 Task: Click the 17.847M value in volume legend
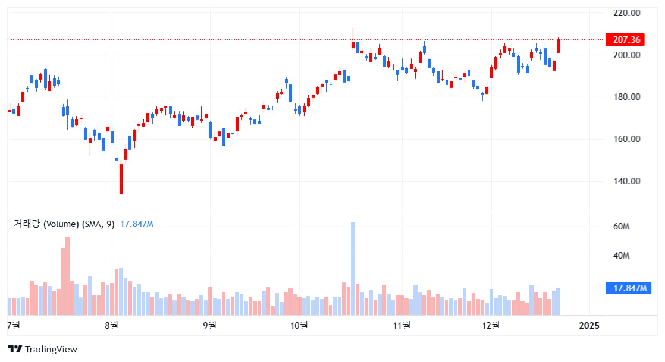click(137, 224)
